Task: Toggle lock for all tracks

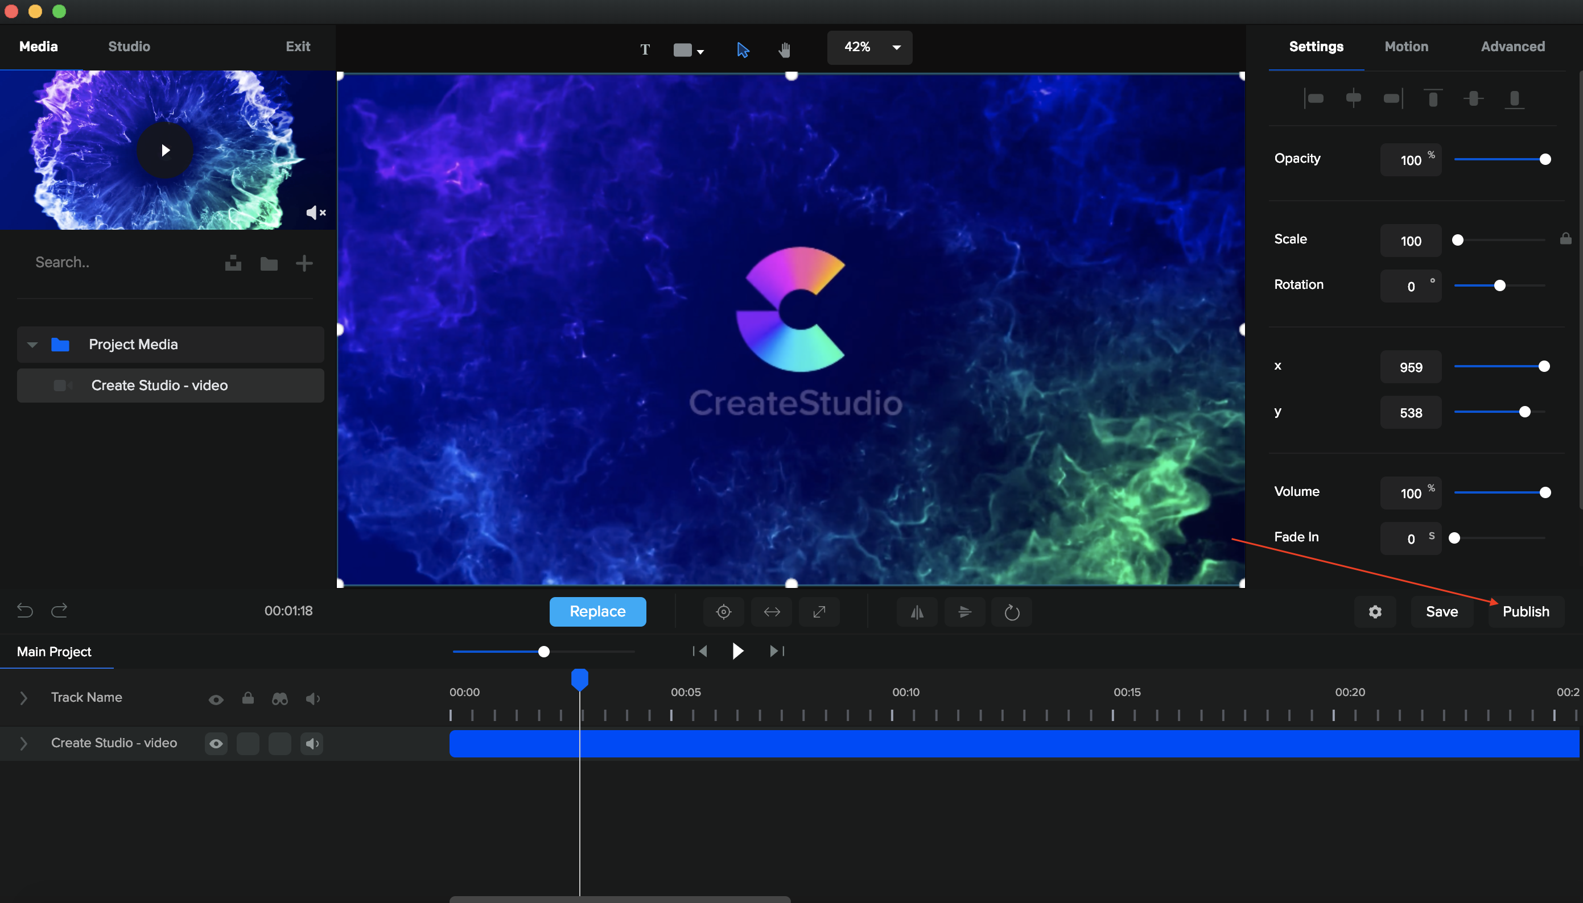Action: (248, 698)
